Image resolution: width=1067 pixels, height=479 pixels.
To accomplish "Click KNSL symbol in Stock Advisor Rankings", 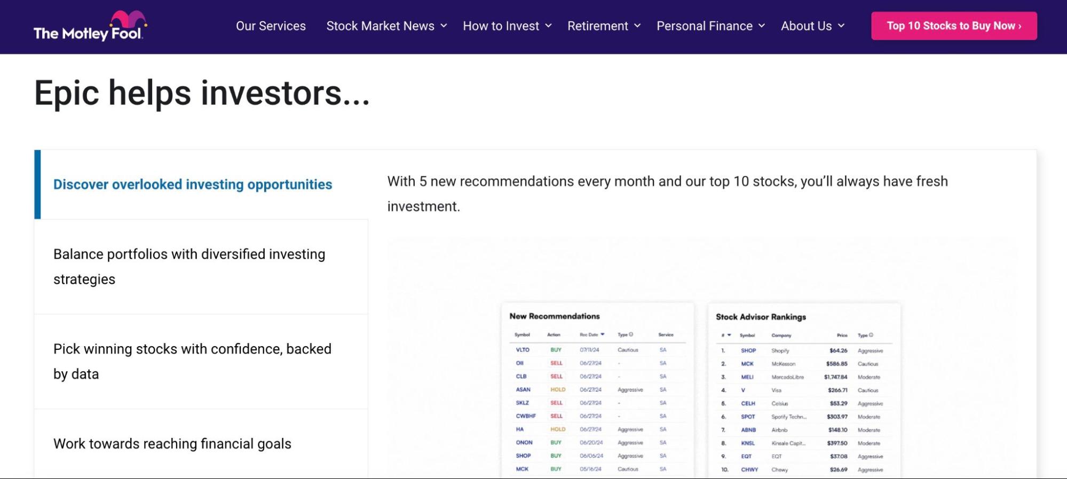I will click(x=748, y=443).
